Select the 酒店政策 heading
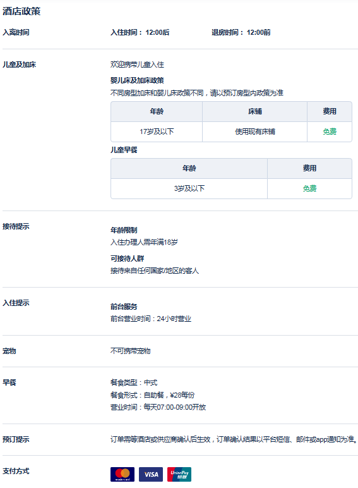 21,11
